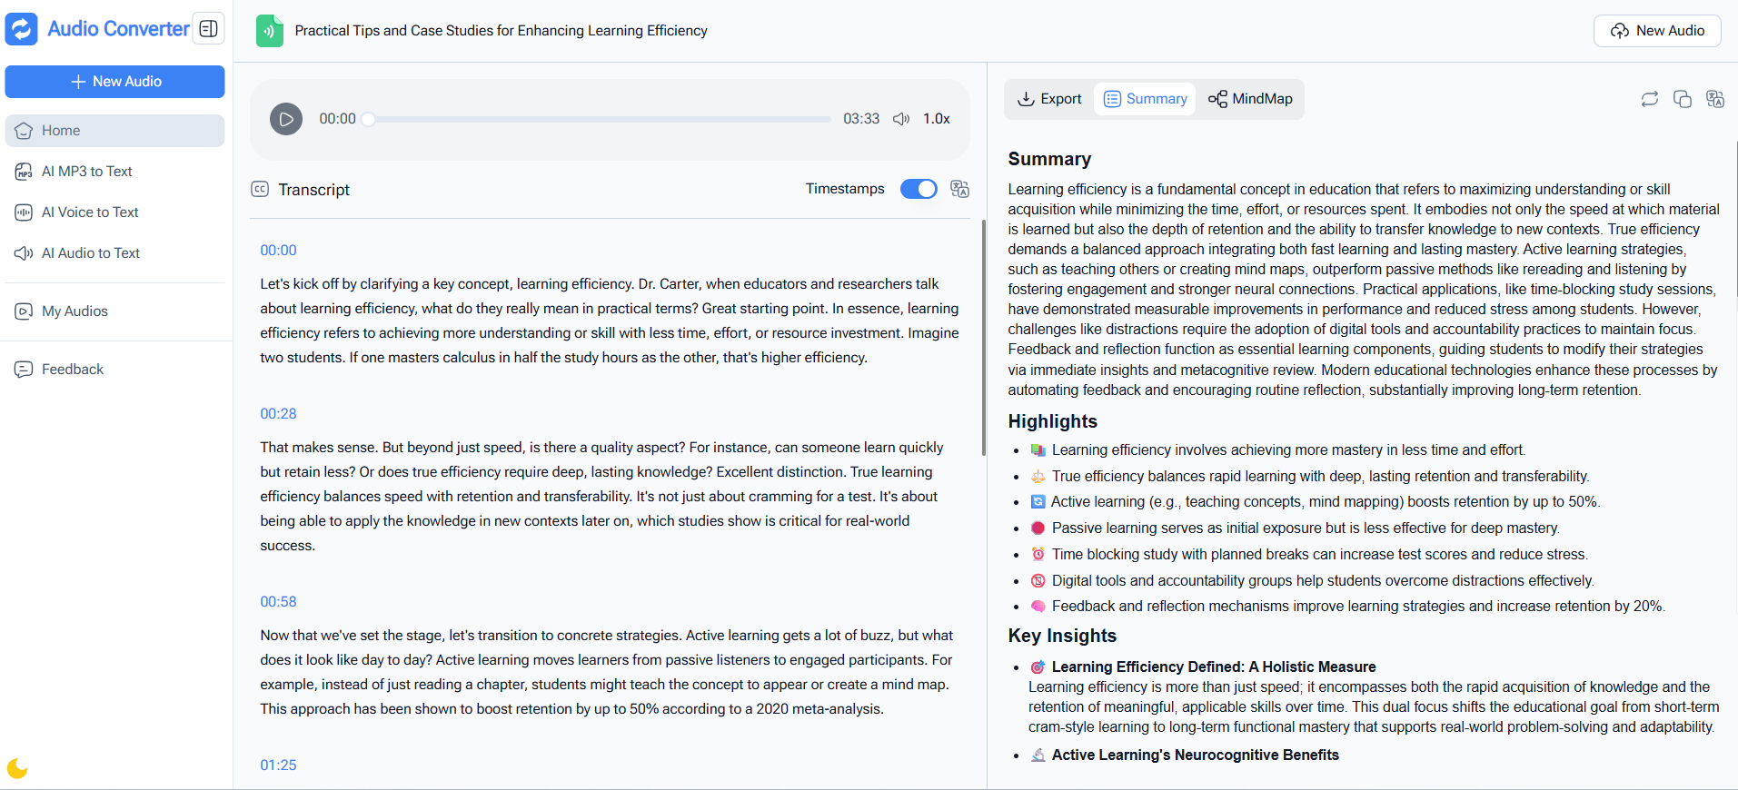The image size is (1738, 790).
Task: Disable the Timestamps toggle
Action: [x=918, y=189]
